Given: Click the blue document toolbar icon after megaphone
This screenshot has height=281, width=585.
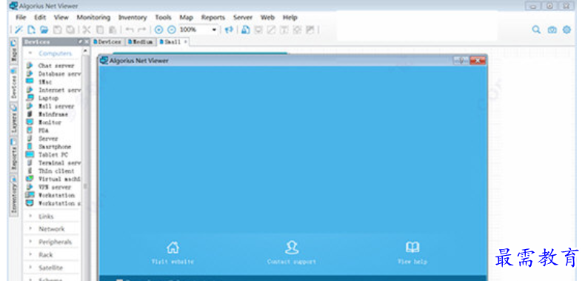Looking at the screenshot, I should (246, 30).
